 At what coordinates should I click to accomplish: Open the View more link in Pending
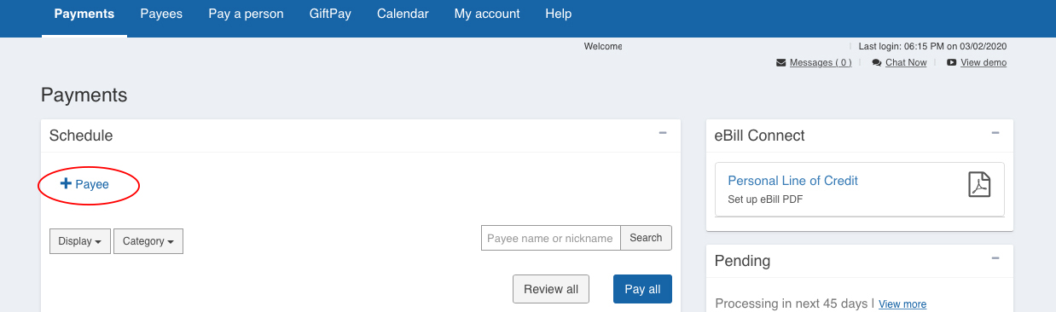[x=902, y=304]
